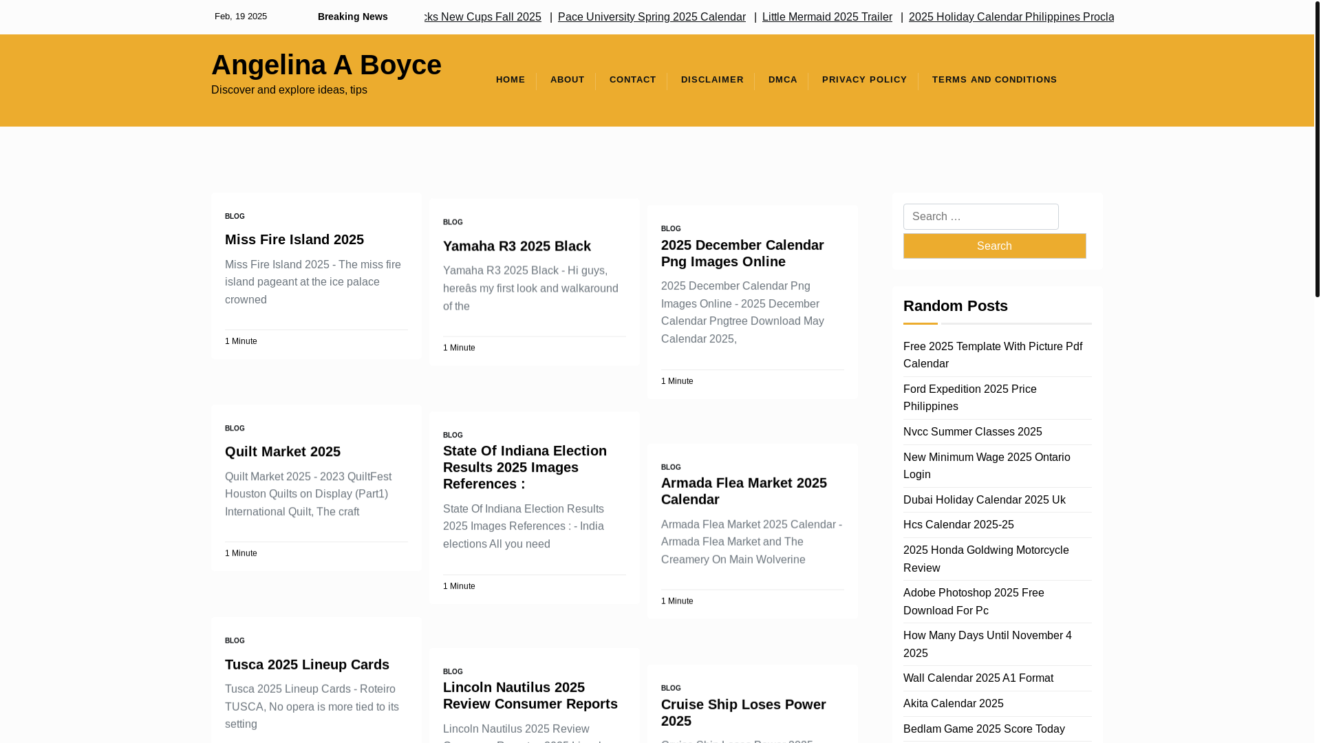
Task: Open the Privacy Policy menu item
Action: [x=864, y=80]
